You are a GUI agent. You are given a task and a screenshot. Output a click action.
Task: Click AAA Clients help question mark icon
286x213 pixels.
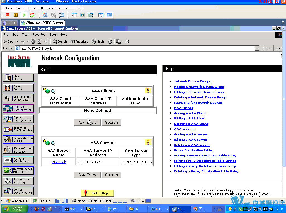click(x=148, y=90)
